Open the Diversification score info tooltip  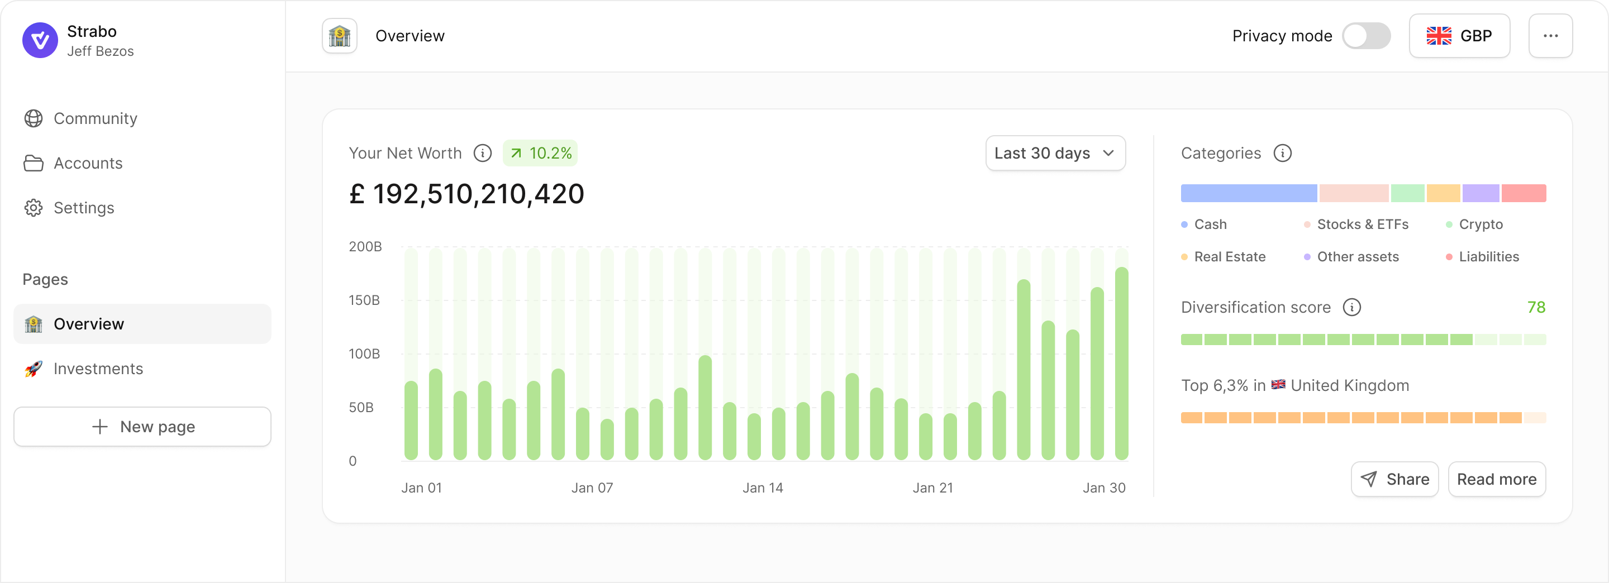[x=1352, y=307]
